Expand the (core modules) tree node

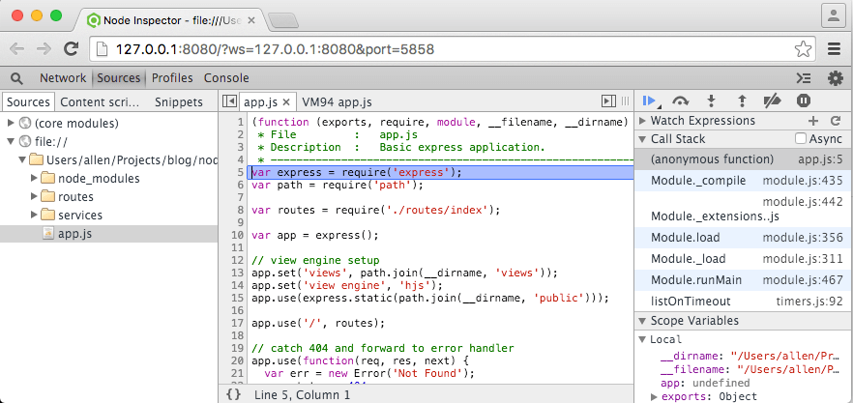tap(12, 123)
